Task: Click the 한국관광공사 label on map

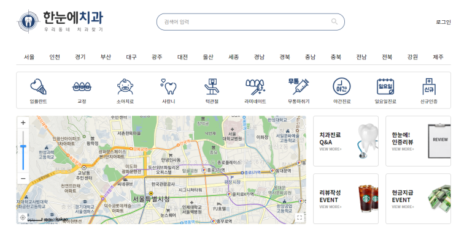Action: [x=163, y=184]
